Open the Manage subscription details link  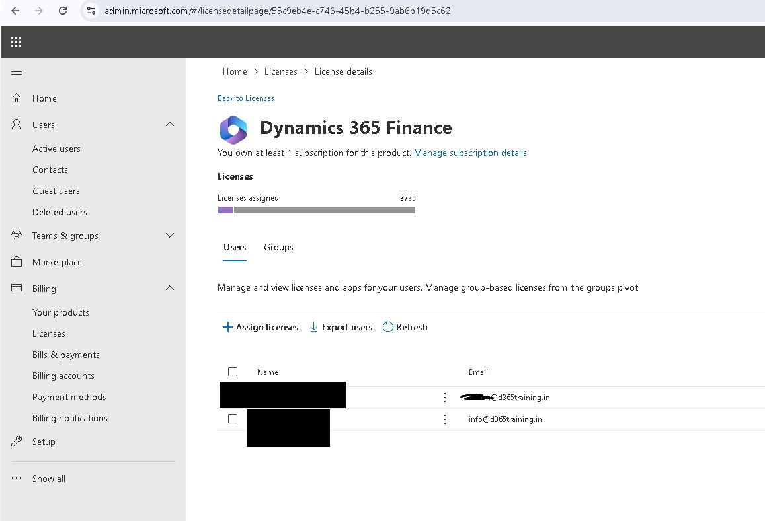[470, 153]
